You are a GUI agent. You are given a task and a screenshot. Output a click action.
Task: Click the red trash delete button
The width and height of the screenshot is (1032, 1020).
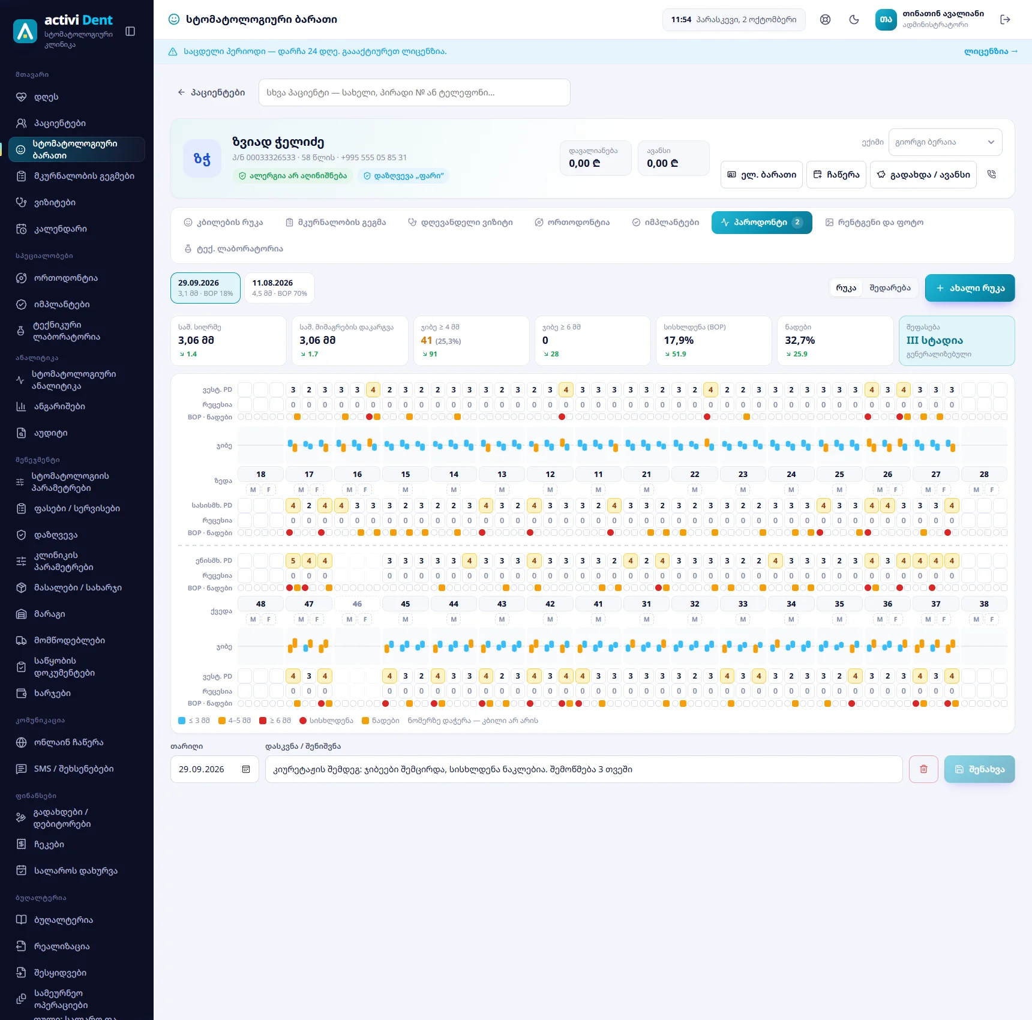click(x=924, y=769)
